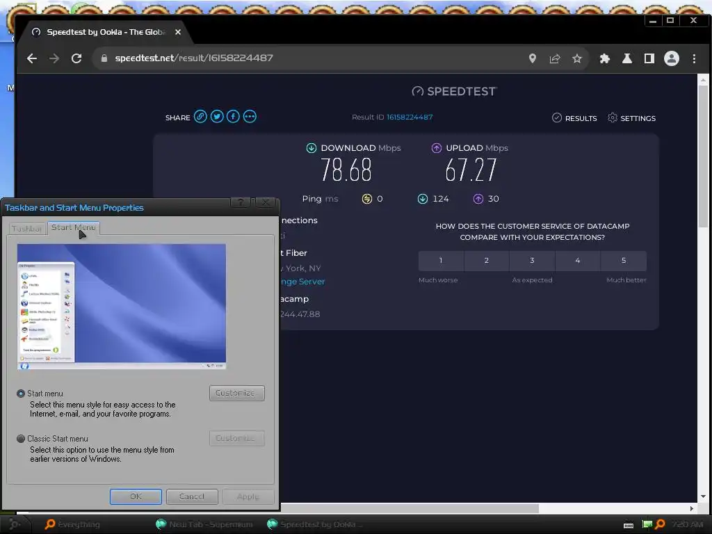
Task: Click the keyboard icon in system tray
Action: [629, 526]
